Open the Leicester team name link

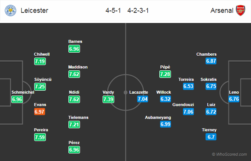[35, 11]
